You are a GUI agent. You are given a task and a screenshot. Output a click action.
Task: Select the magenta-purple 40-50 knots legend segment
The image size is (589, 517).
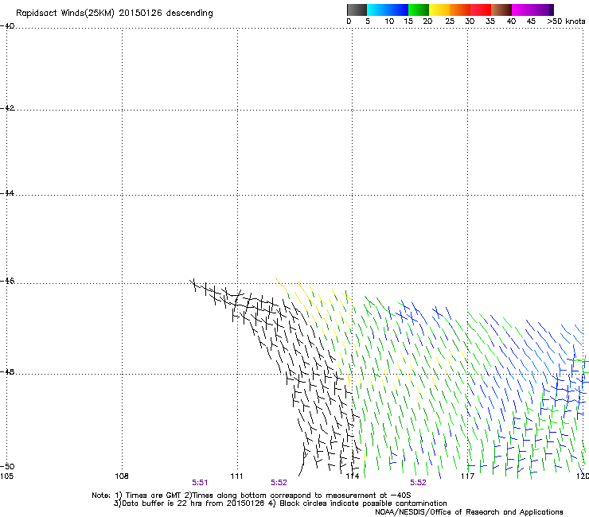[x=532, y=10]
